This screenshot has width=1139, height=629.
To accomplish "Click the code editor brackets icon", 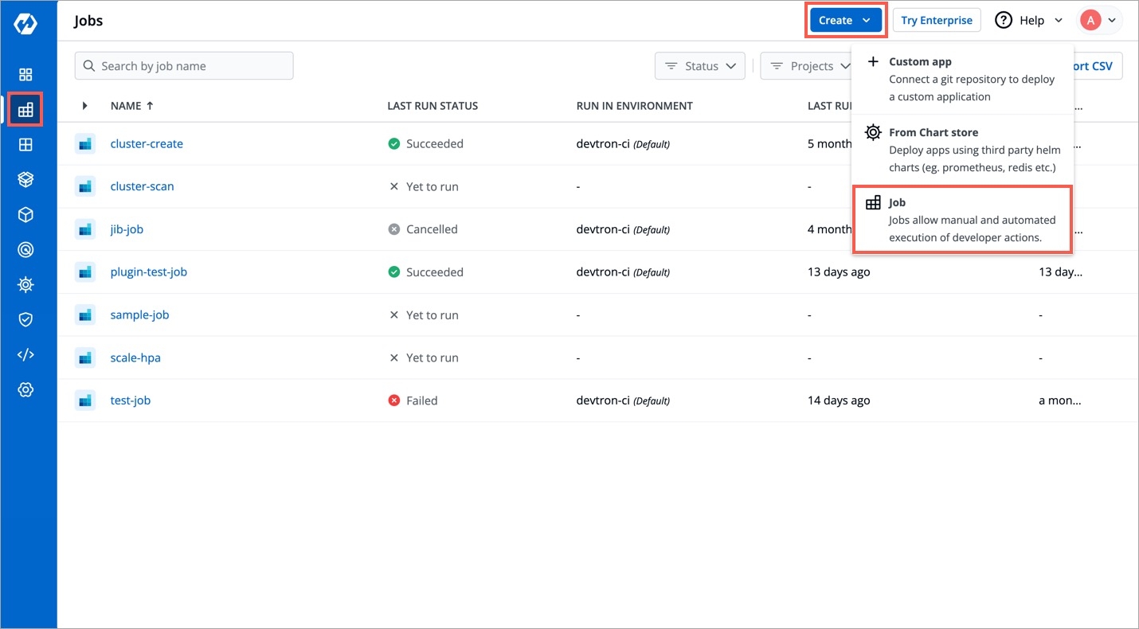I will pyautogui.click(x=25, y=354).
